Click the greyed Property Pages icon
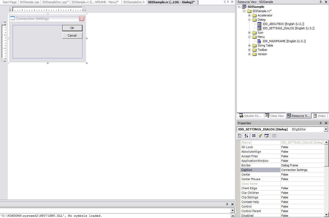329x218 pixels. pos(274,136)
